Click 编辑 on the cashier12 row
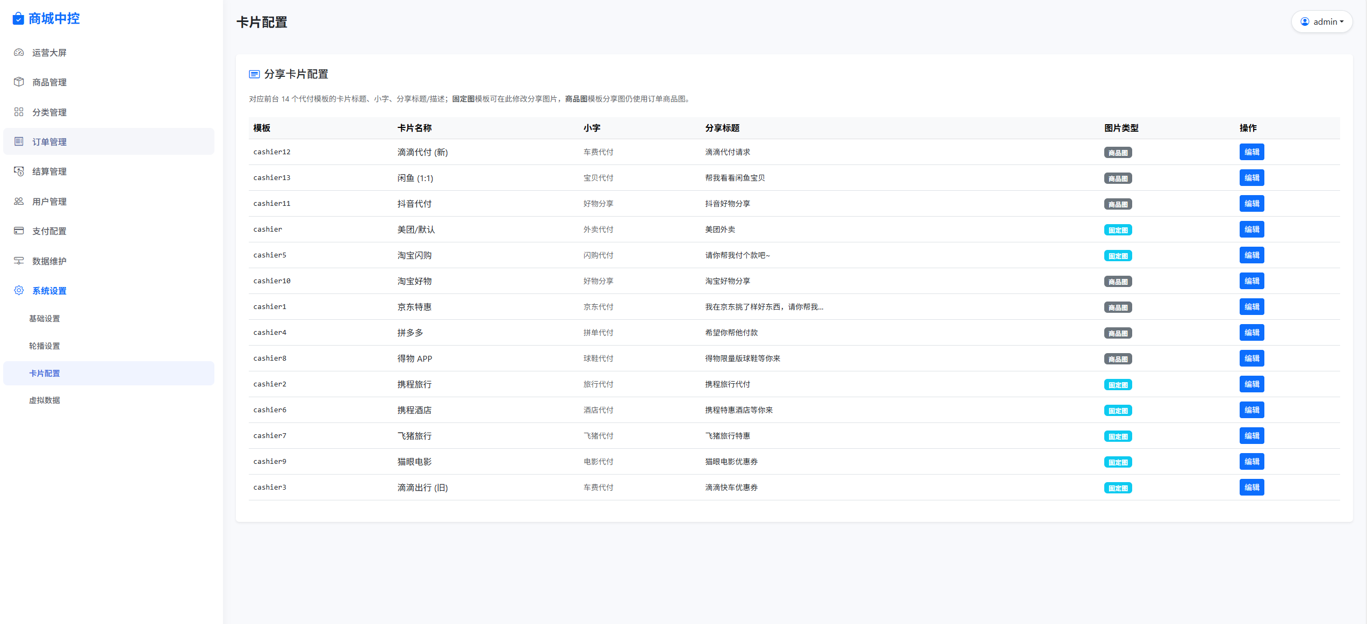1367x624 pixels. point(1252,152)
